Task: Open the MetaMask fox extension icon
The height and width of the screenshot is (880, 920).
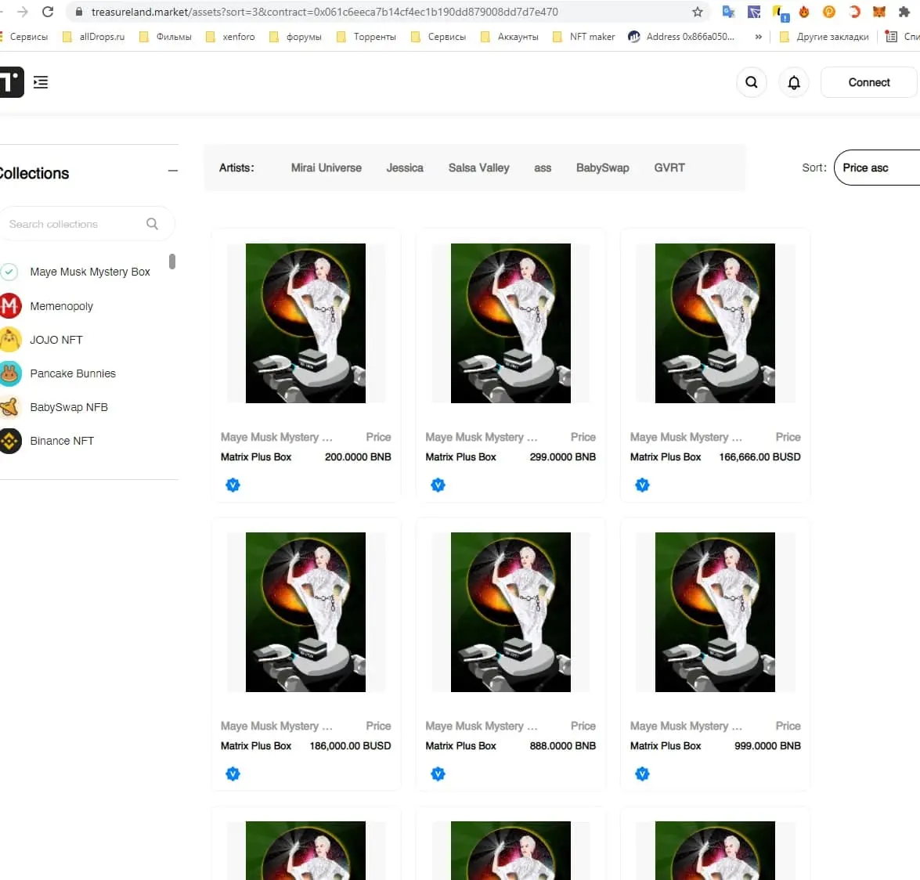Action: pyautogui.click(x=879, y=12)
